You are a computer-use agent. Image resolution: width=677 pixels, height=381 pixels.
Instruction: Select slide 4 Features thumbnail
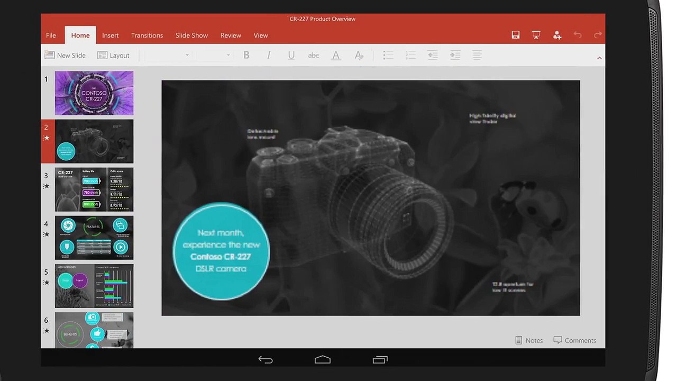coord(94,238)
